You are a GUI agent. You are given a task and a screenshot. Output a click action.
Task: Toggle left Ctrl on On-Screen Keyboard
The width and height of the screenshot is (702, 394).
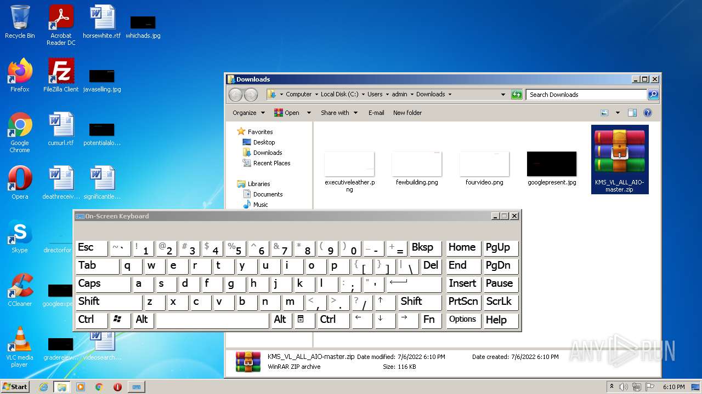coord(92,320)
